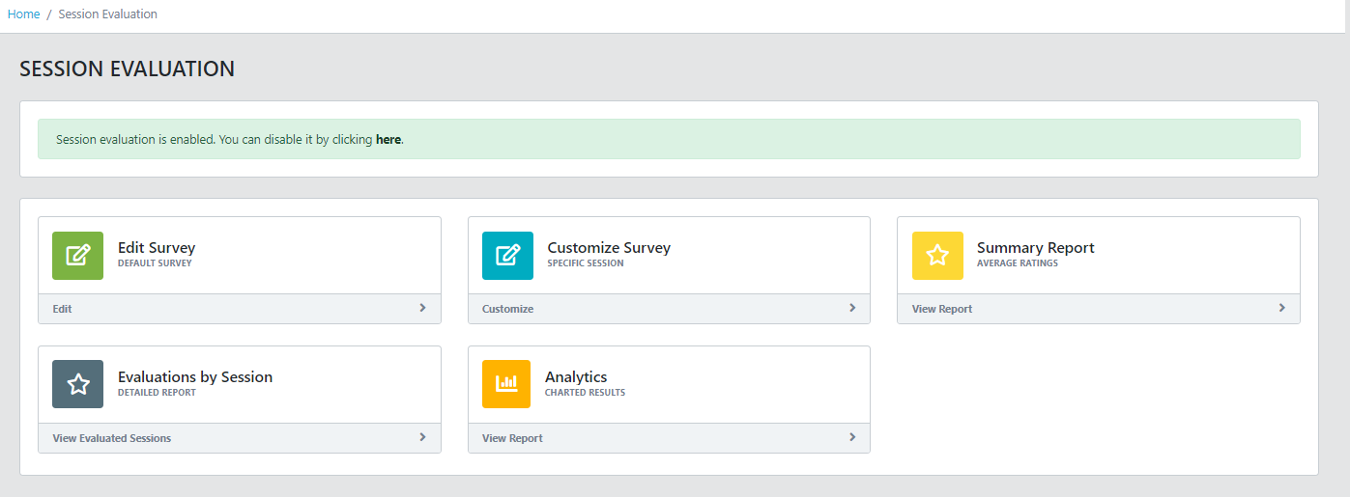
Task: Click the chevron beside Summary Report's View Report
Action: coord(1281,308)
